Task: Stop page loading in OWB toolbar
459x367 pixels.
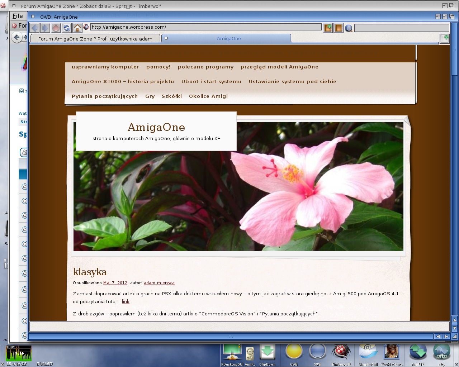Action: click(x=56, y=28)
